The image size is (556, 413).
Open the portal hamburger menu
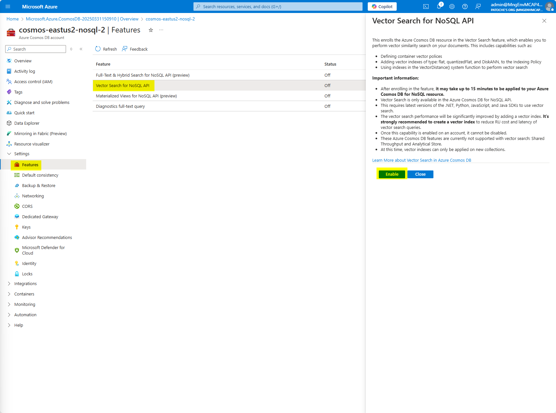[8, 6]
